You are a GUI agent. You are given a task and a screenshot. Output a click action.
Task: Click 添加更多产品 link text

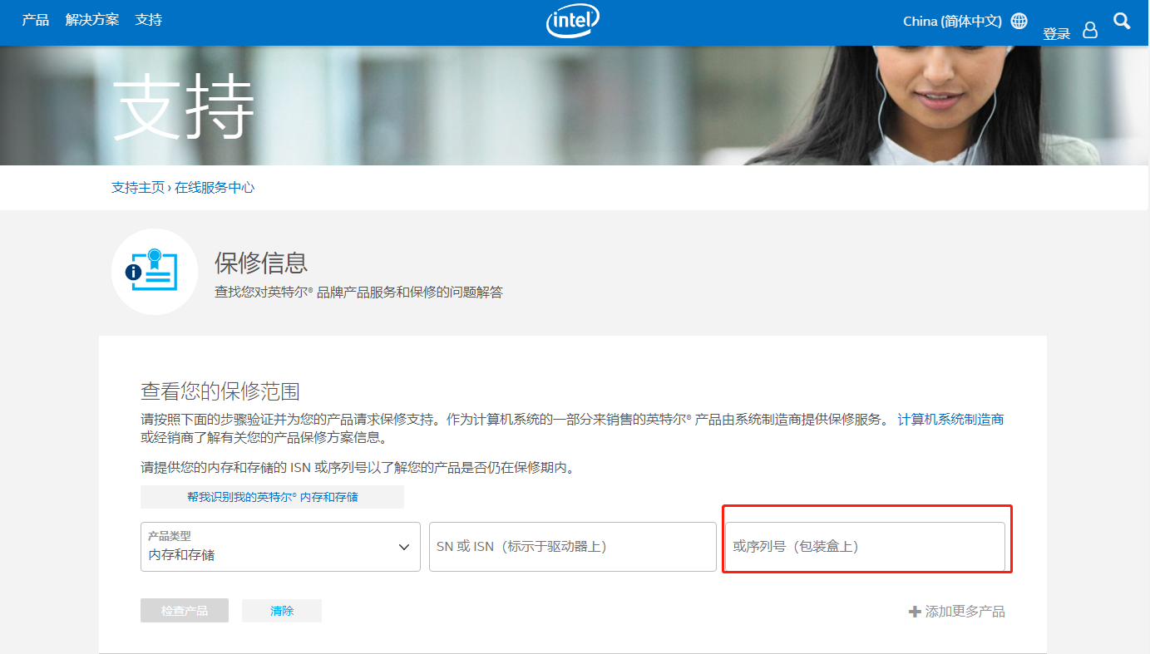965,612
